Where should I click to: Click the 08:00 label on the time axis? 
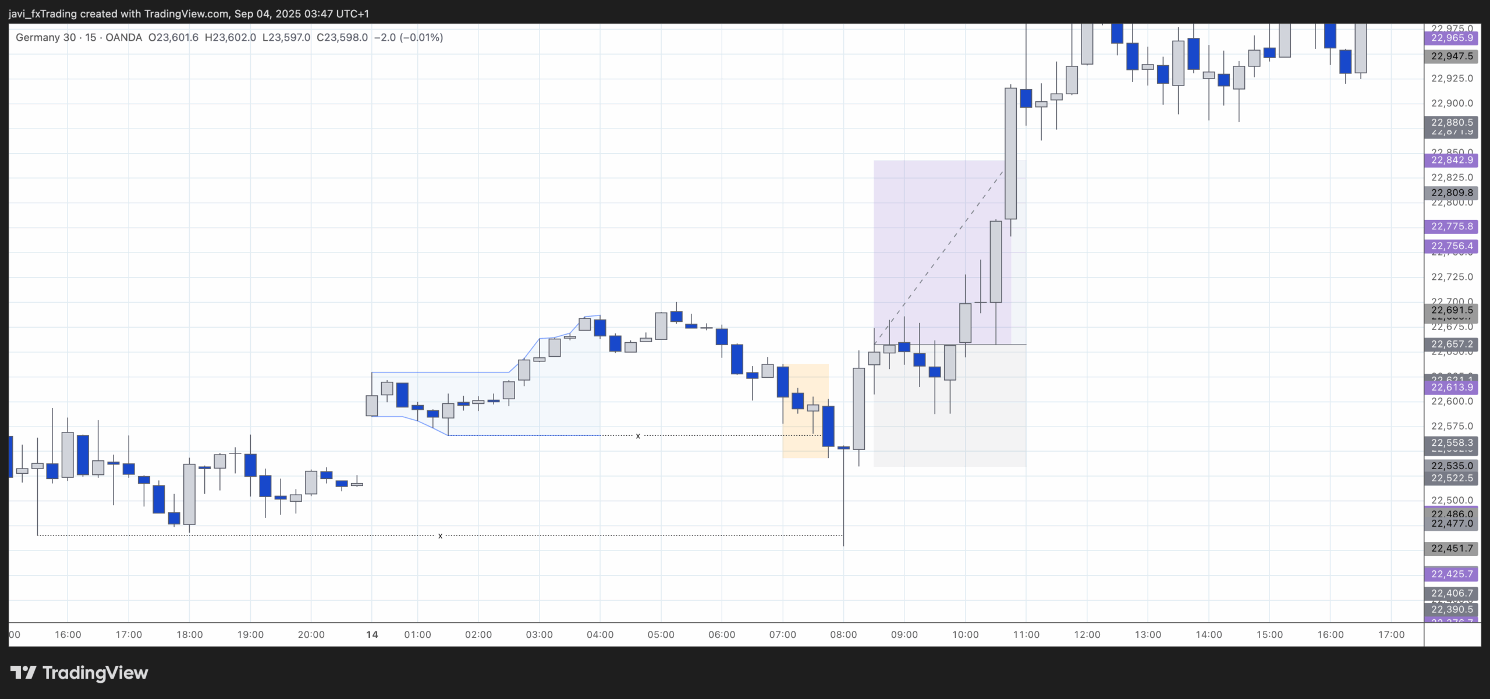coord(843,635)
